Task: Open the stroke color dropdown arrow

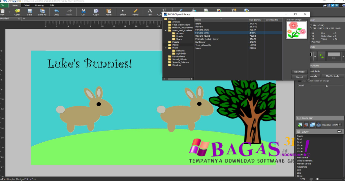Action: coord(315,56)
